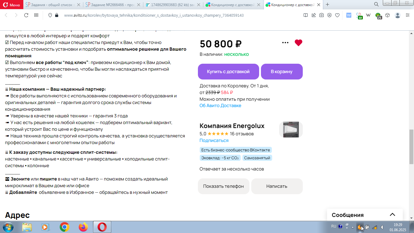Viewport: 414px width, 233px height.
Task: Launch Firefox from taskbar
Action: [x=83, y=227]
